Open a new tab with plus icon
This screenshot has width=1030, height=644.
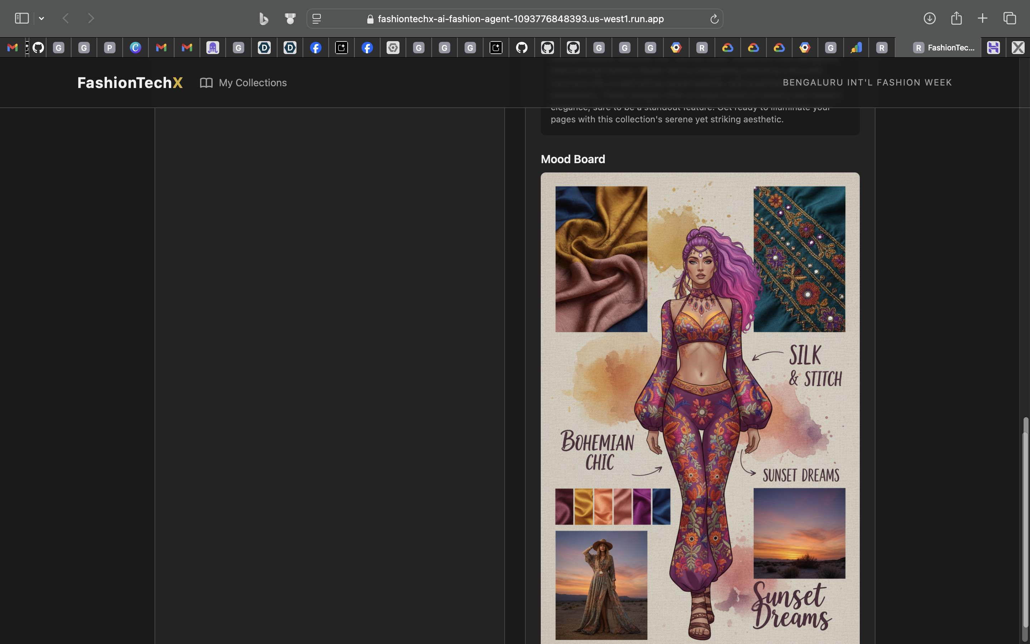click(x=982, y=18)
